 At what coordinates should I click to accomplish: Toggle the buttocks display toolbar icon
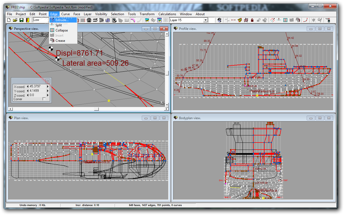pos(95,20)
